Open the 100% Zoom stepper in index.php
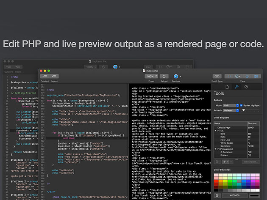The height and width of the screenshot is (200, 267). click(x=151, y=77)
